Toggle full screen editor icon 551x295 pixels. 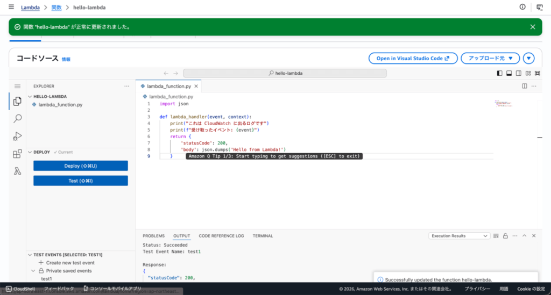[538, 73]
